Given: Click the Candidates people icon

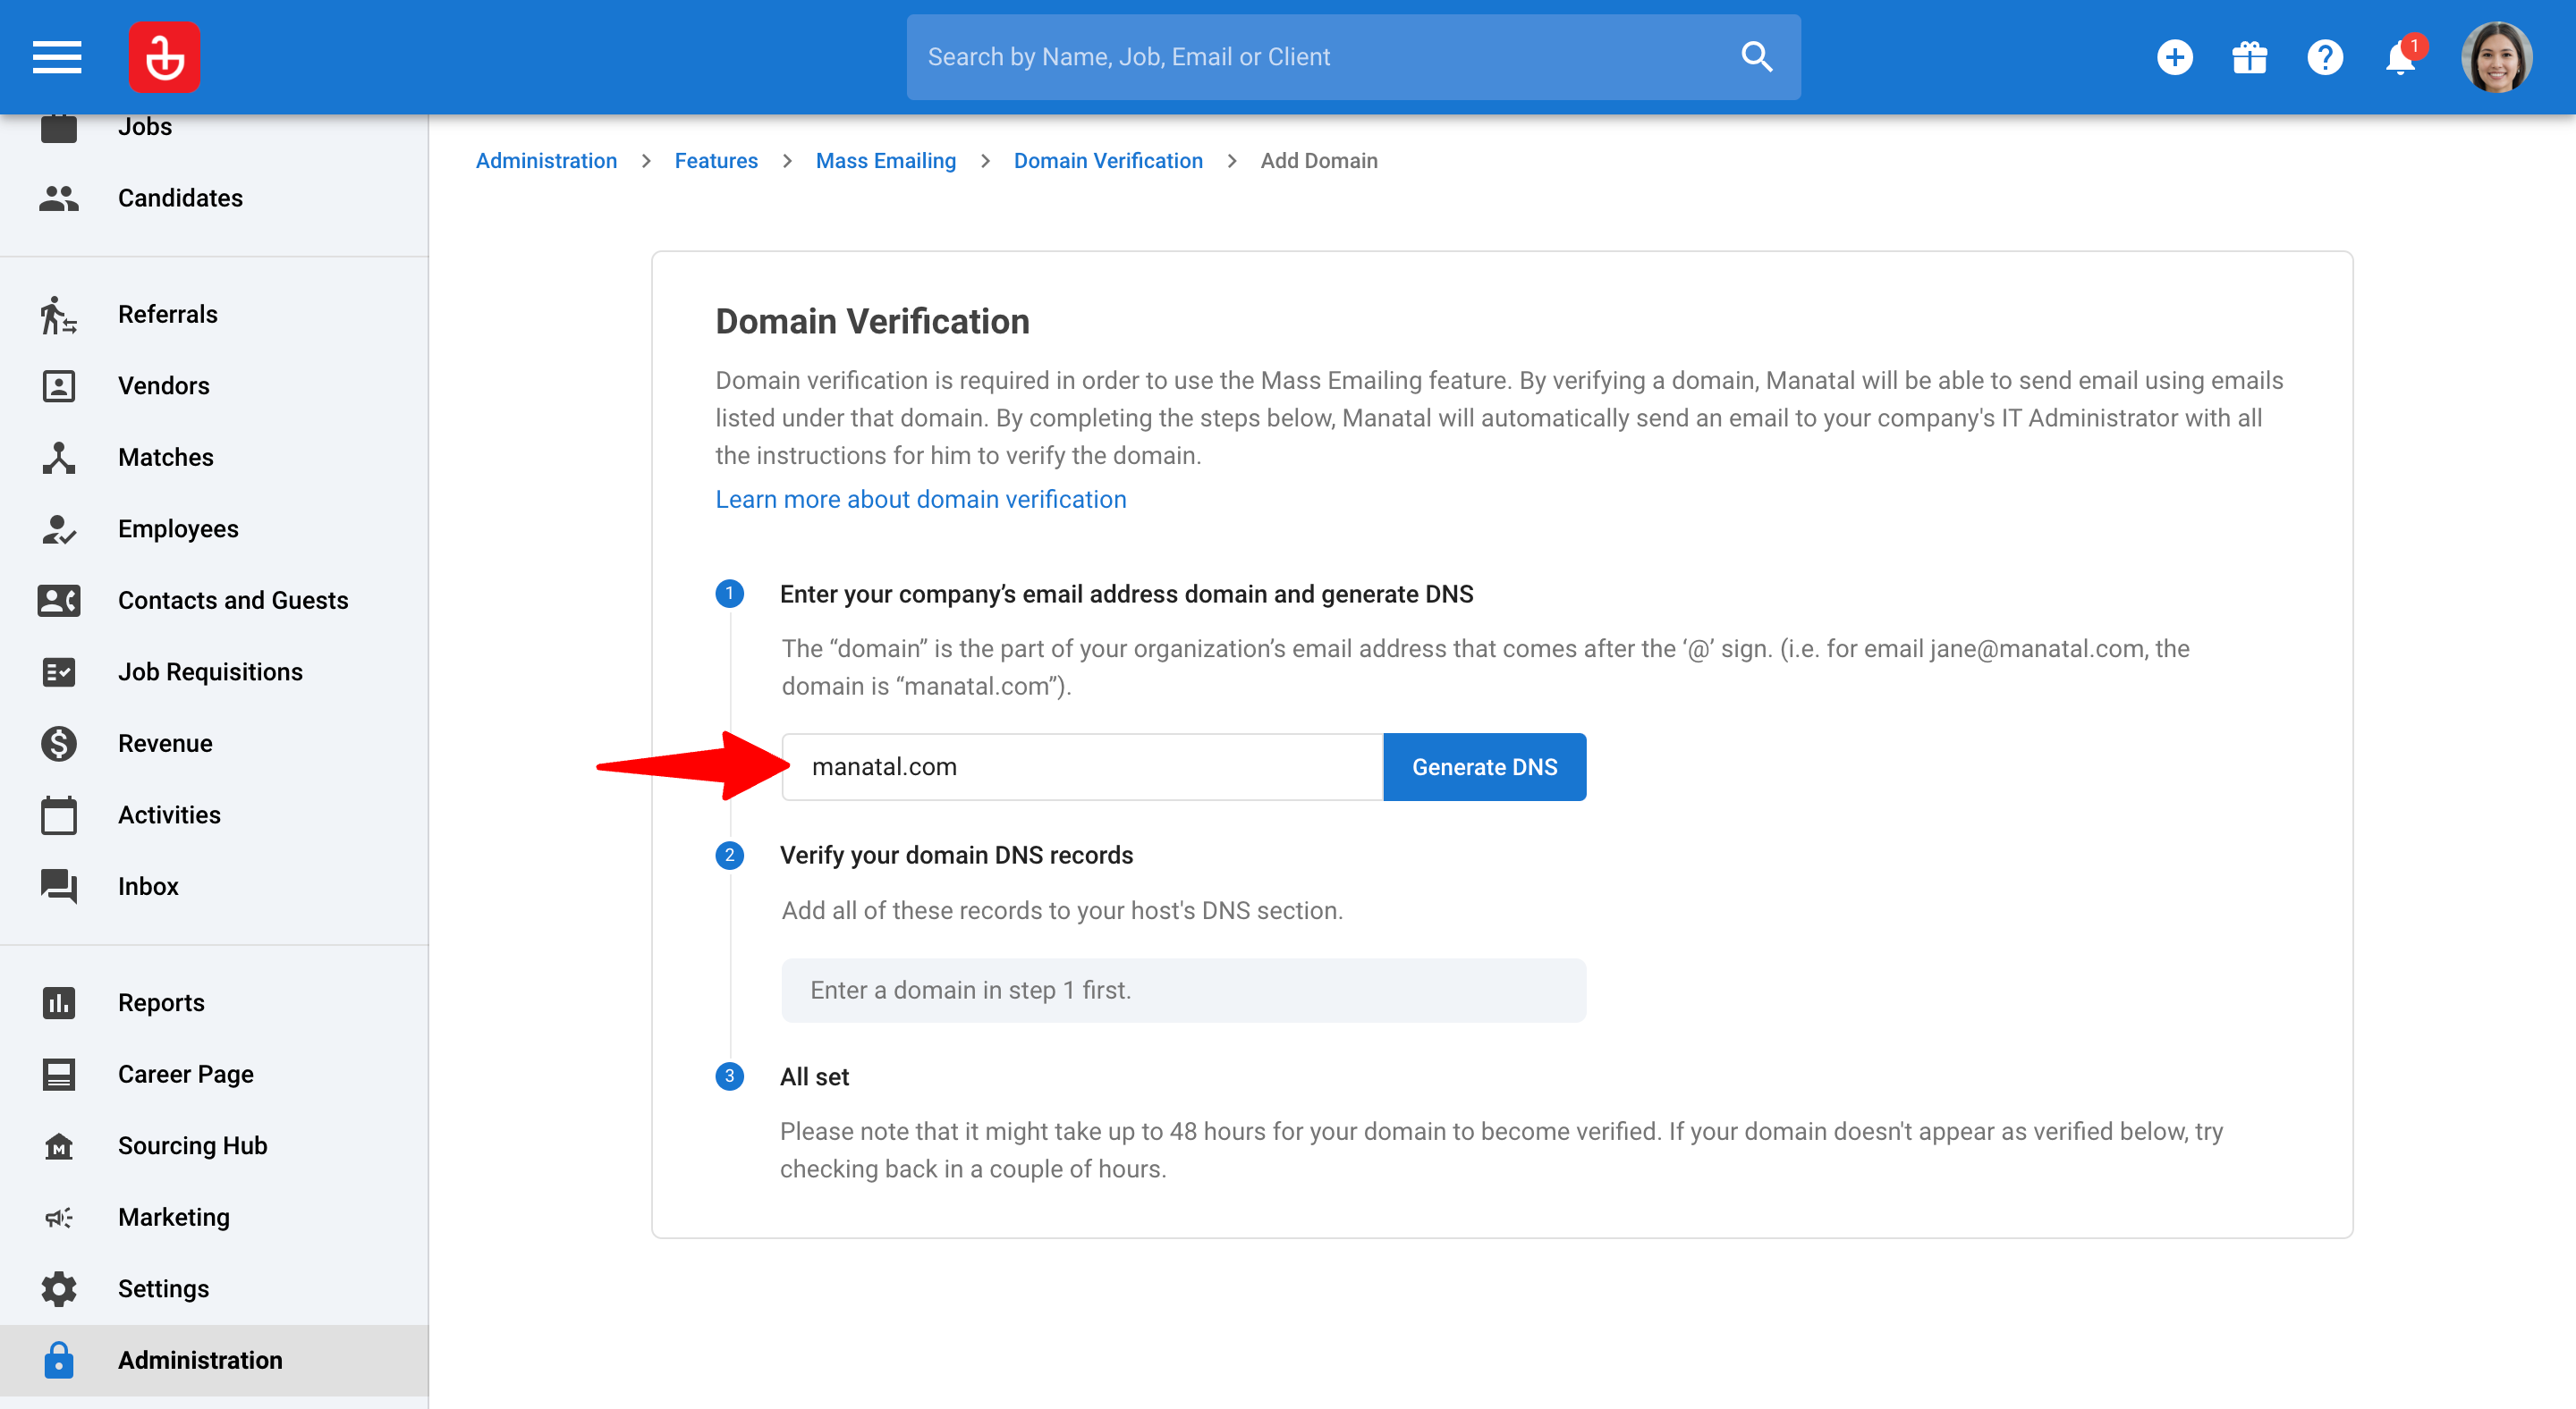Looking at the screenshot, I should pyautogui.click(x=59, y=198).
